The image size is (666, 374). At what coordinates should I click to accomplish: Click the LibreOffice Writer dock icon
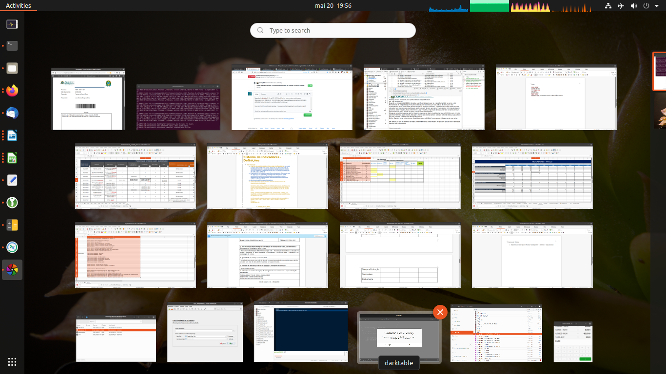[12, 135]
